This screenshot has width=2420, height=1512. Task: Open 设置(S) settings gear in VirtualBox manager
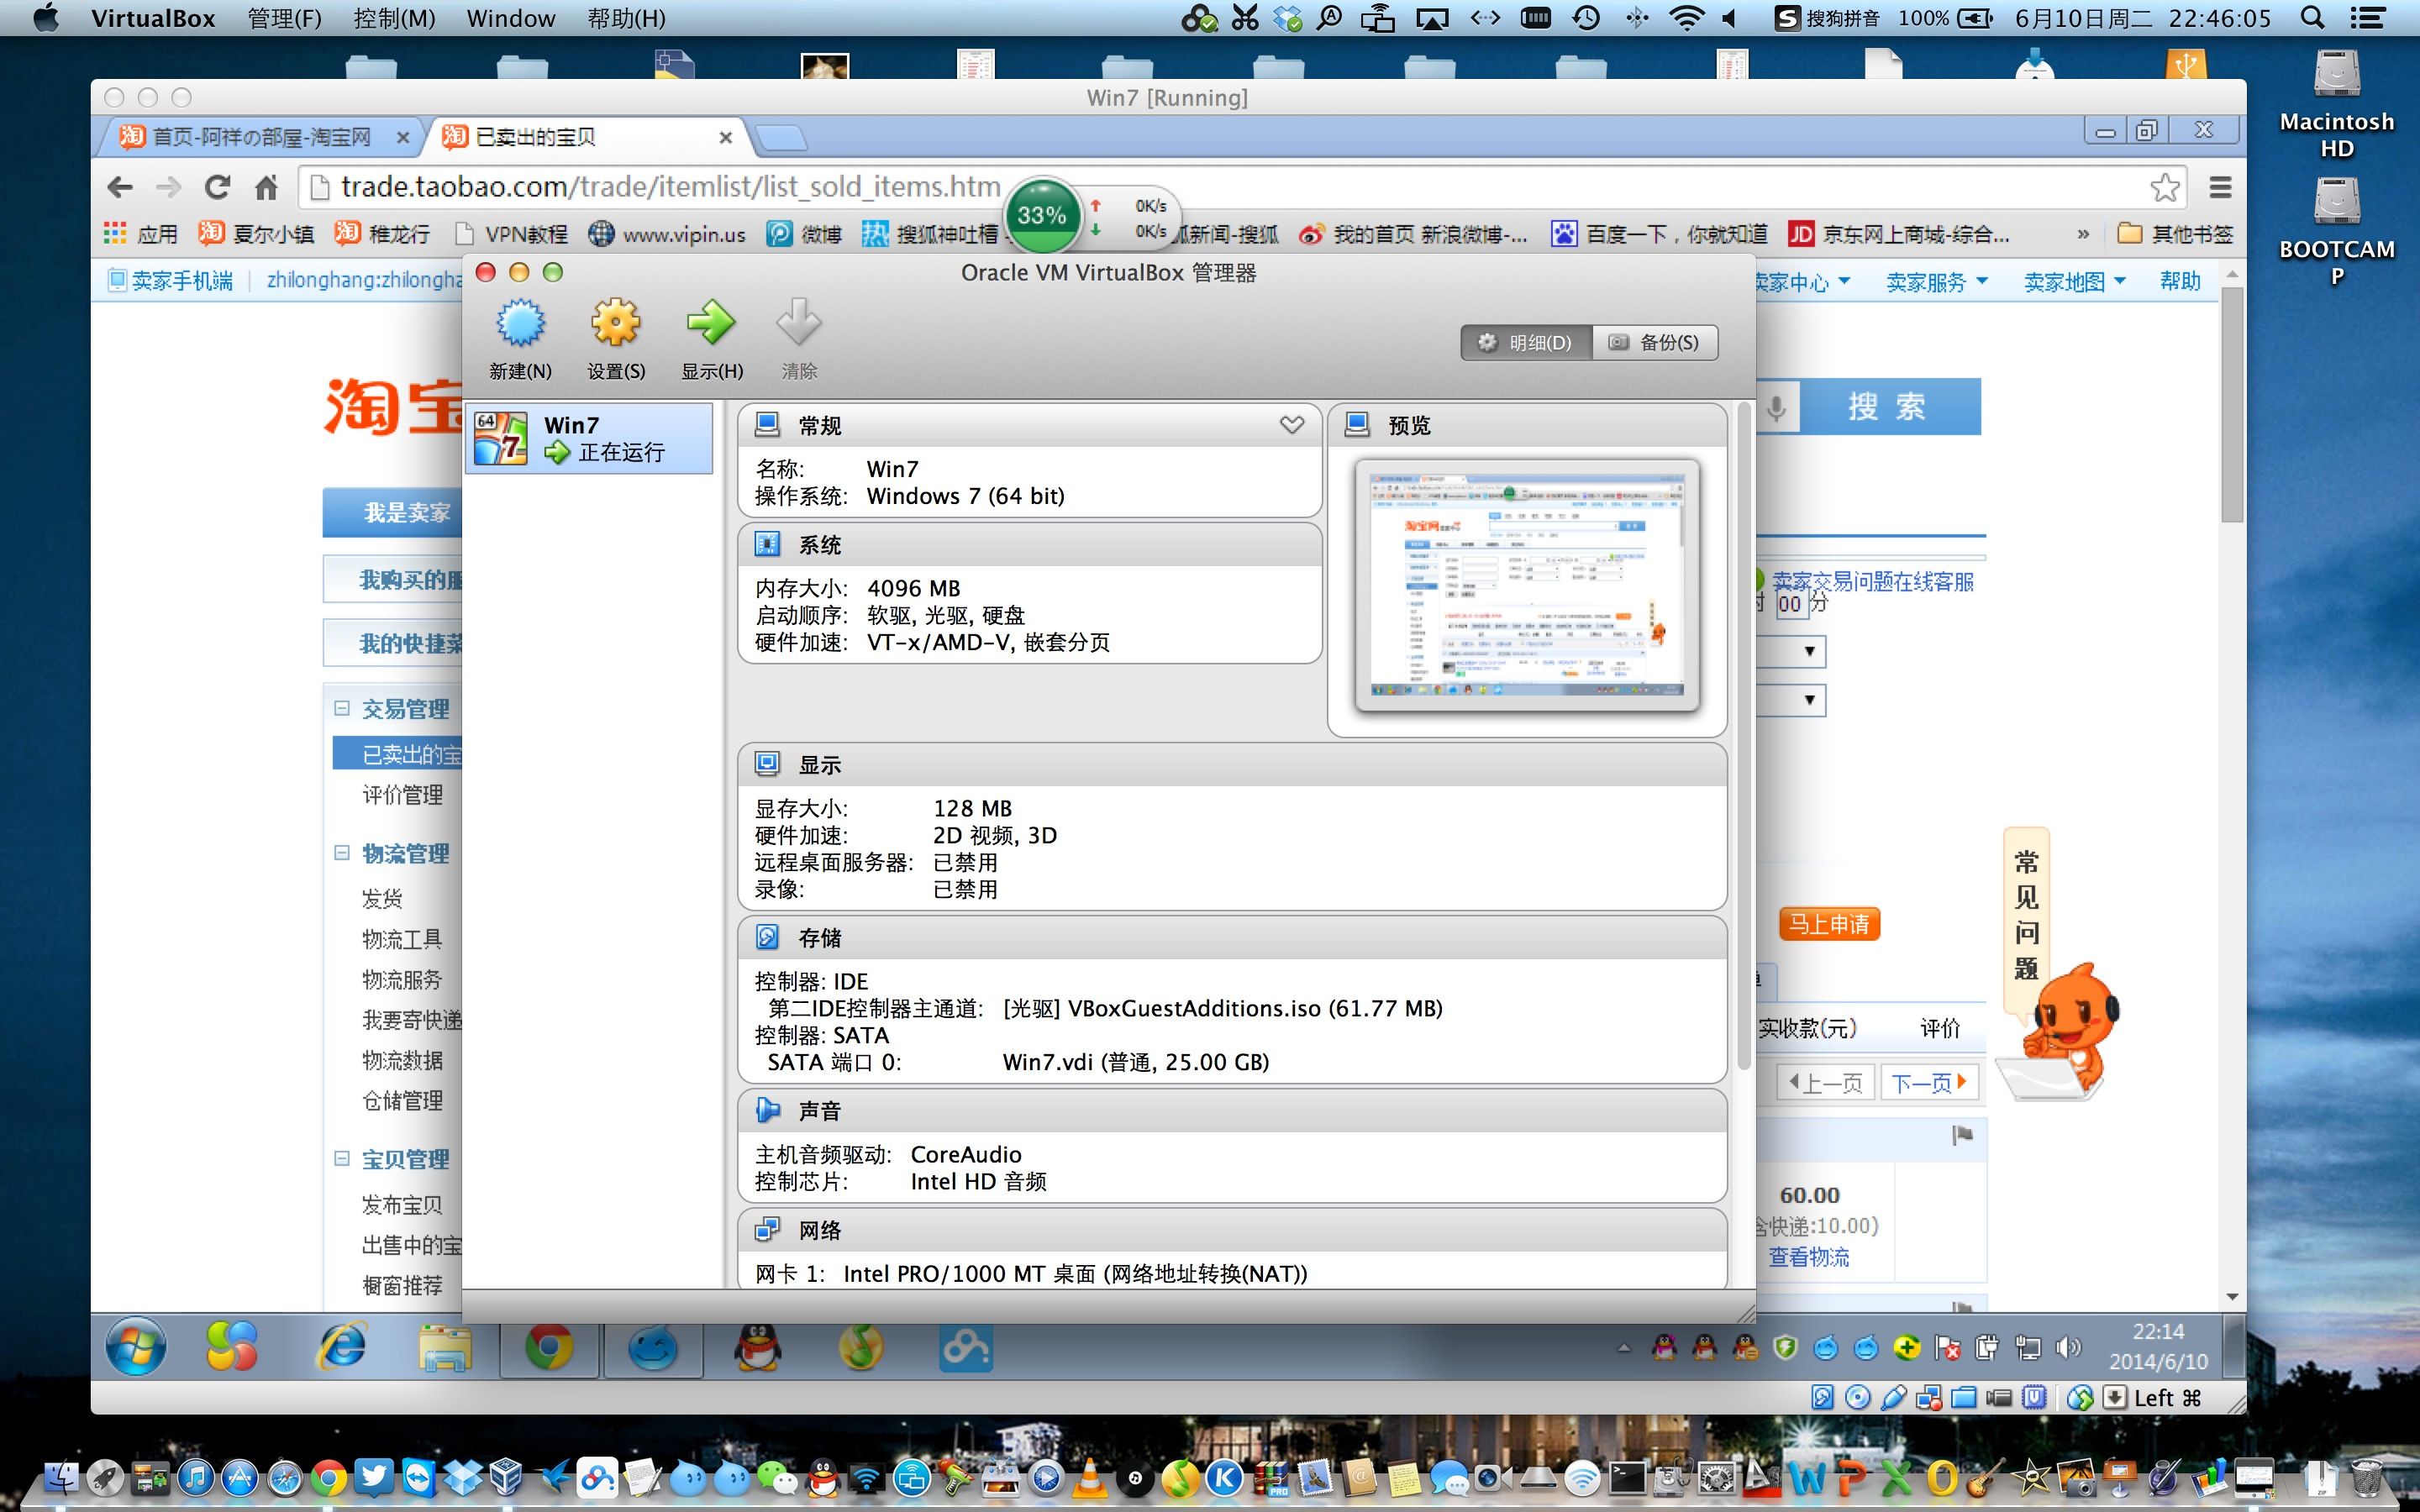pos(615,323)
